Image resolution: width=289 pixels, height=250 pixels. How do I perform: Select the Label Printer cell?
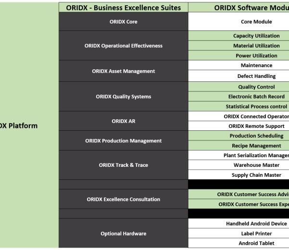coord(256,234)
